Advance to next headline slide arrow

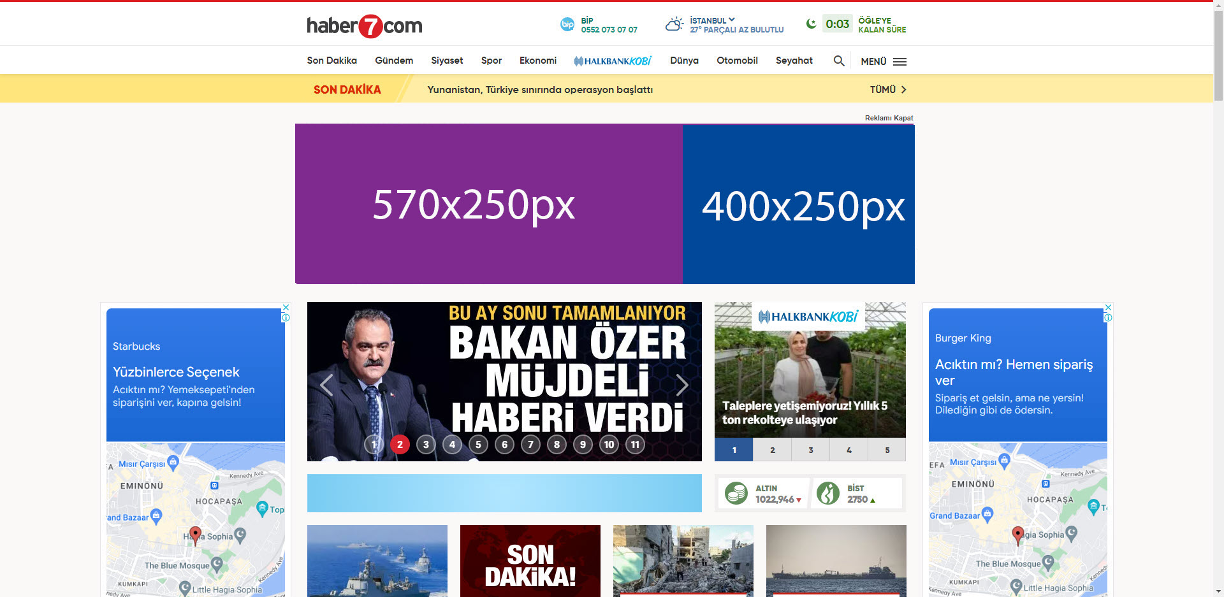click(682, 385)
